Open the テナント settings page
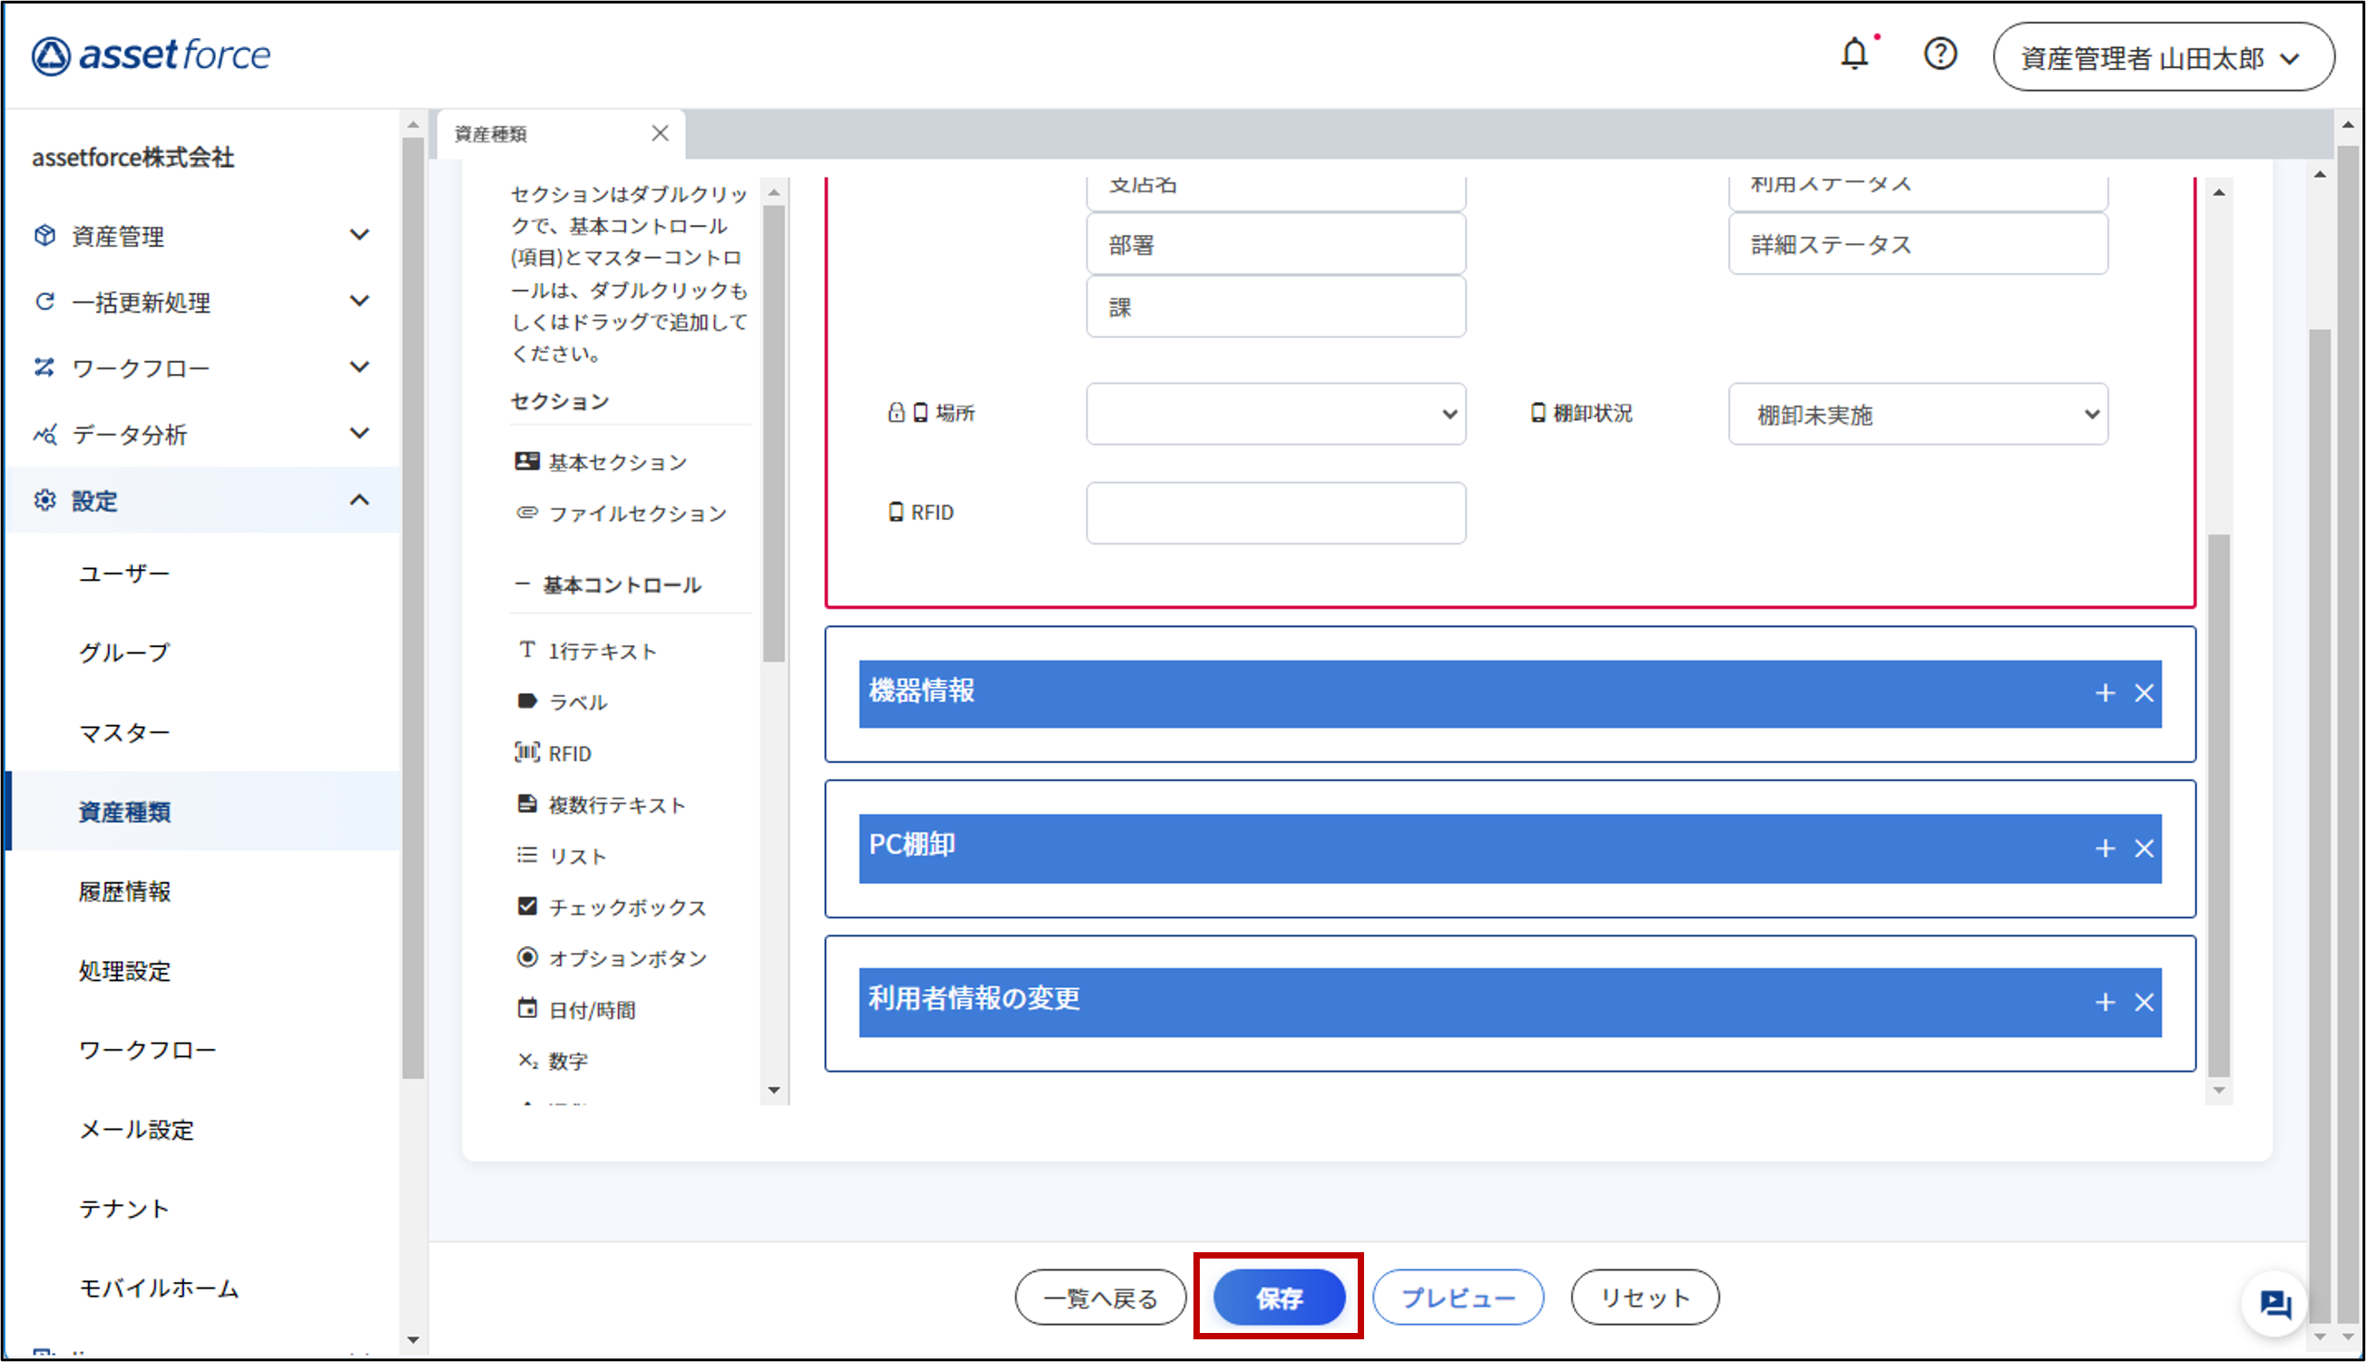The image size is (2366, 1362). pyautogui.click(x=123, y=1209)
